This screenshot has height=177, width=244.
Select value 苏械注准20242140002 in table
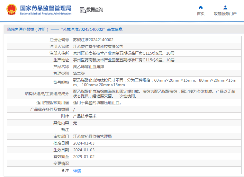(93, 40)
